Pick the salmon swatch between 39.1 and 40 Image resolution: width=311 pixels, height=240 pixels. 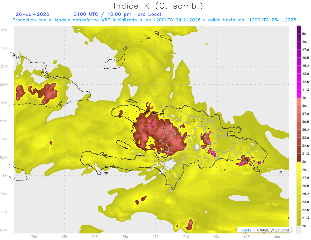pyautogui.click(x=299, y=102)
